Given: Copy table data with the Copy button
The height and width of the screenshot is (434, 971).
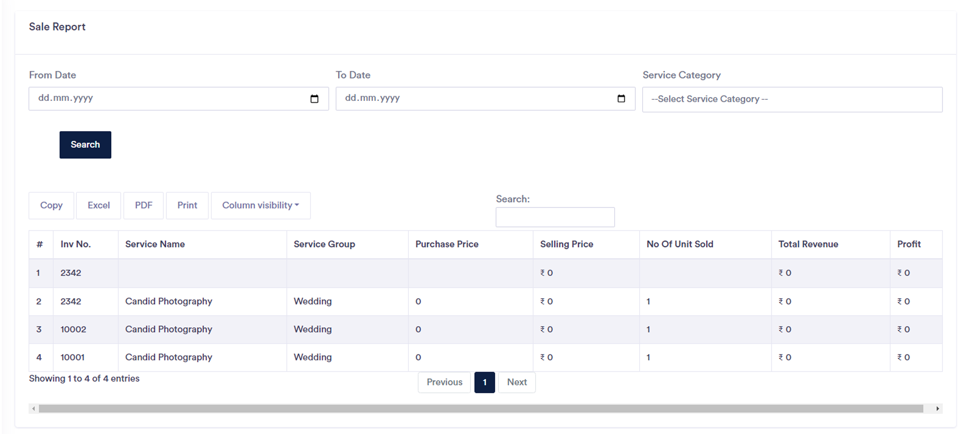Looking at the screenshot, I should click(x=51, y=205).
